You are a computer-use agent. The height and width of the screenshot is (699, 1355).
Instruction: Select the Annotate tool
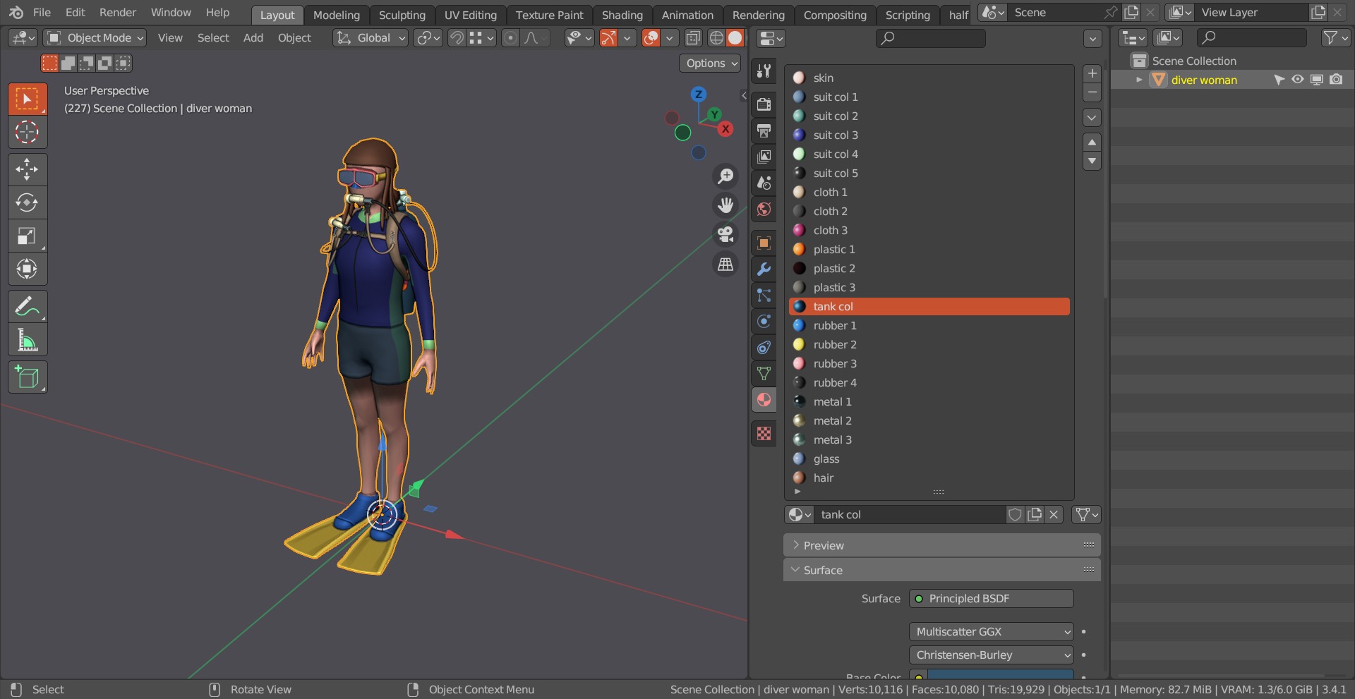pyautogui.click(x=28, y=306)
